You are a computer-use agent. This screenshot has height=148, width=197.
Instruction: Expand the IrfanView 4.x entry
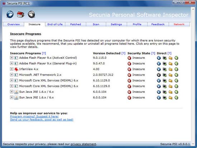11,69
